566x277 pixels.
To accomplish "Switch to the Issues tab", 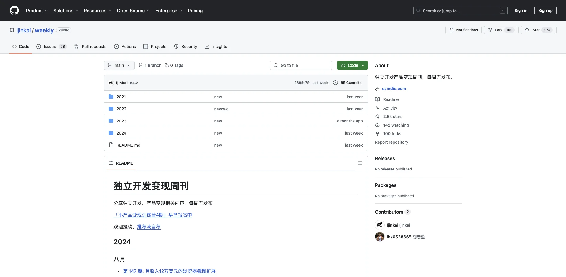I will [x=51, y=47].
